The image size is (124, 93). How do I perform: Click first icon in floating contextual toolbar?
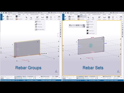click(70, 25)
